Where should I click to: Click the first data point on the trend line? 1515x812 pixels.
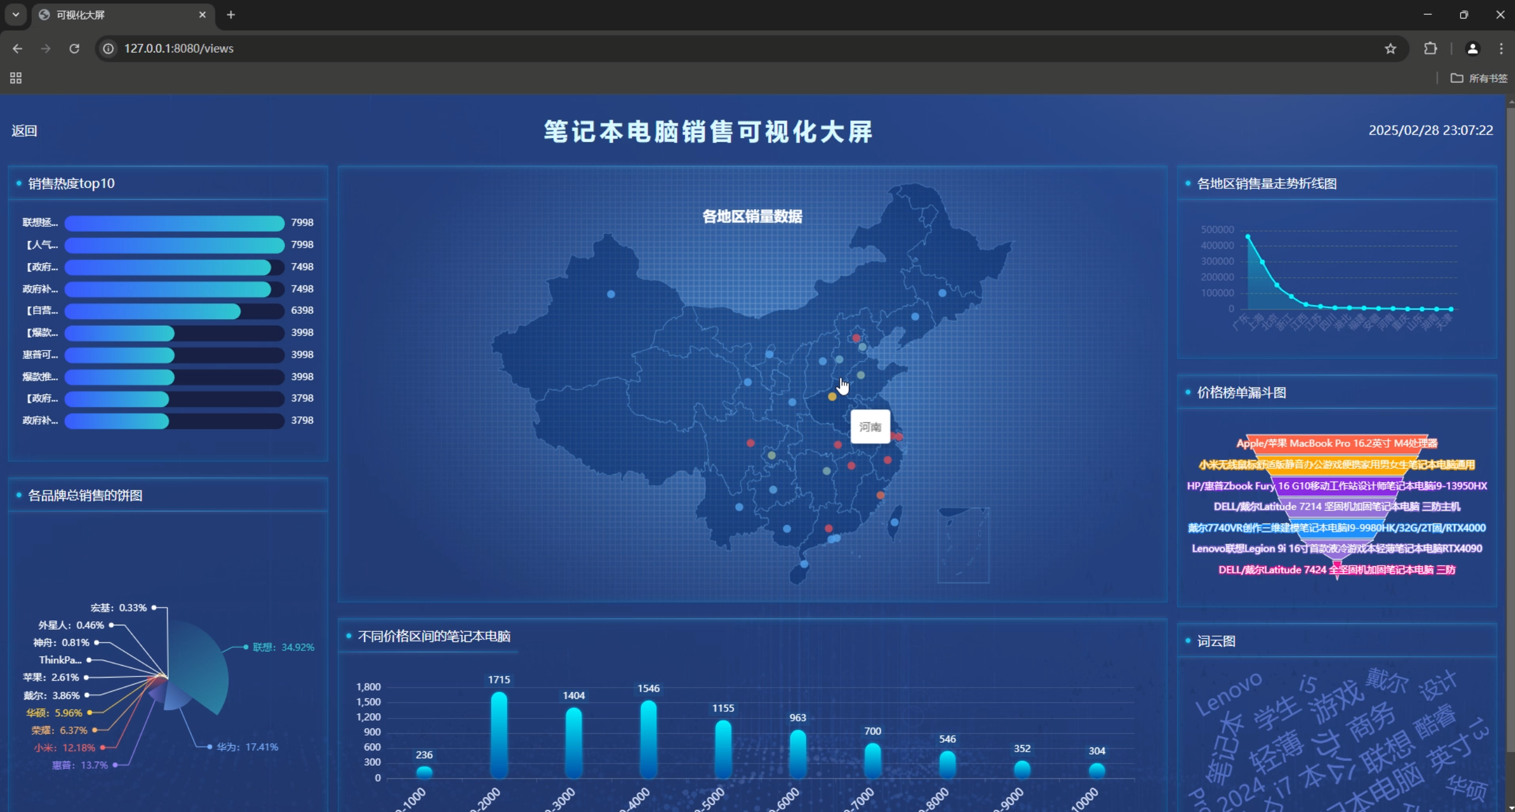(1248, 237)
